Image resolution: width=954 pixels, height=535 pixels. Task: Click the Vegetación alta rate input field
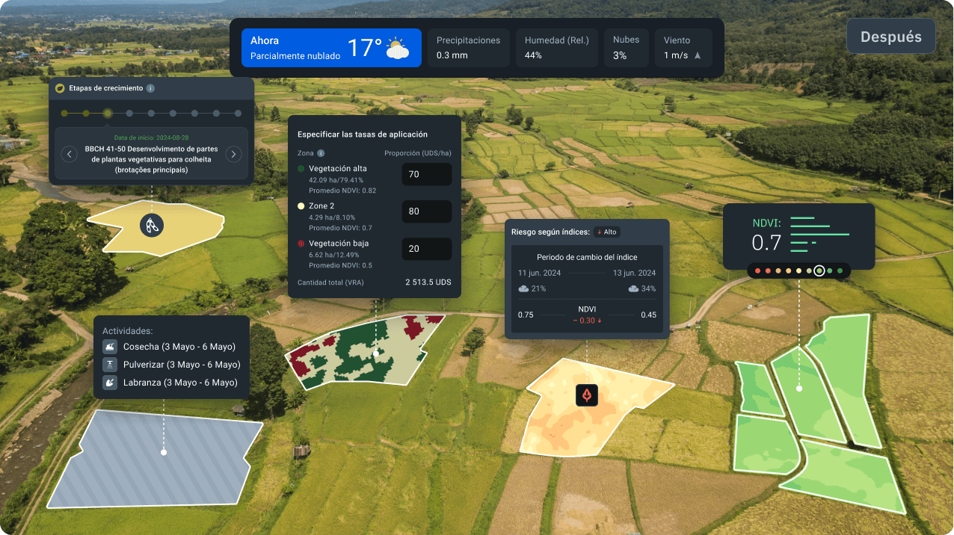pyautogui.click(x=427, y=174)
